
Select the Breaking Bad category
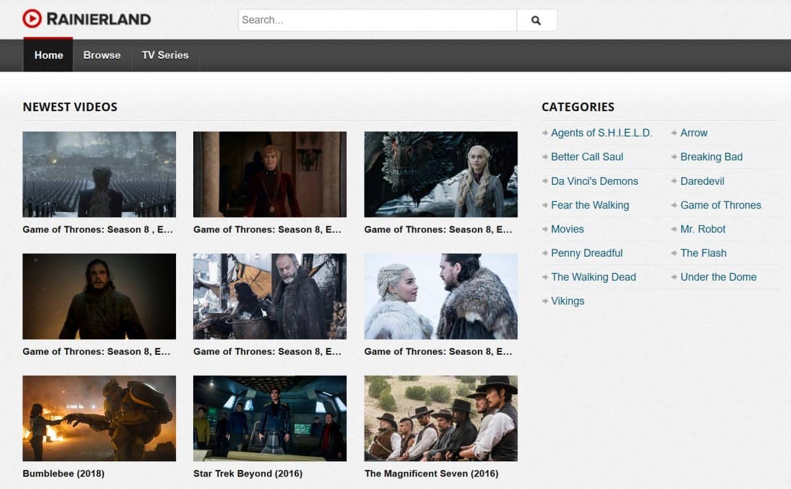[x=711, y=157]
